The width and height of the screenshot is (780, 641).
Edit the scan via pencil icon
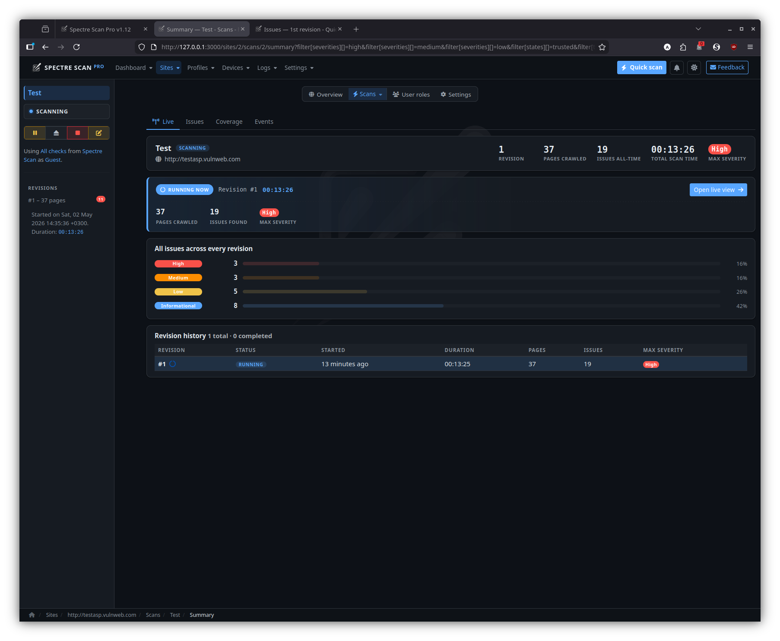[x=99, y=133]
